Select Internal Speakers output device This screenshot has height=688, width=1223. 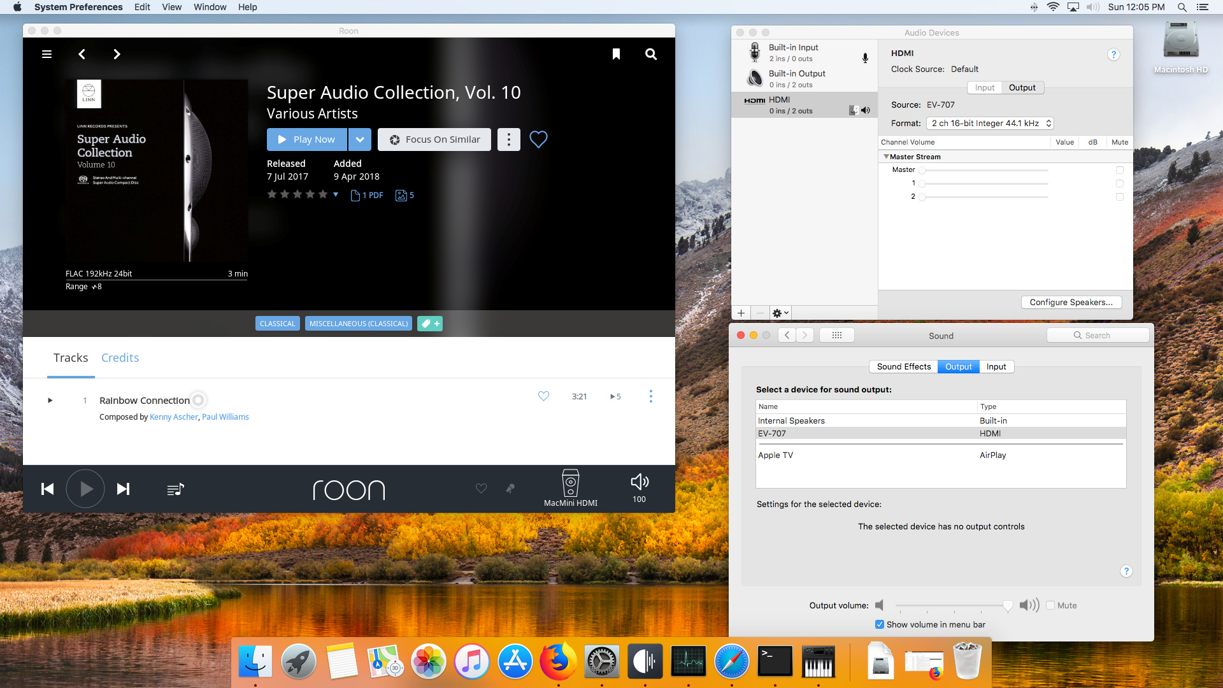(x=941, y=420)
